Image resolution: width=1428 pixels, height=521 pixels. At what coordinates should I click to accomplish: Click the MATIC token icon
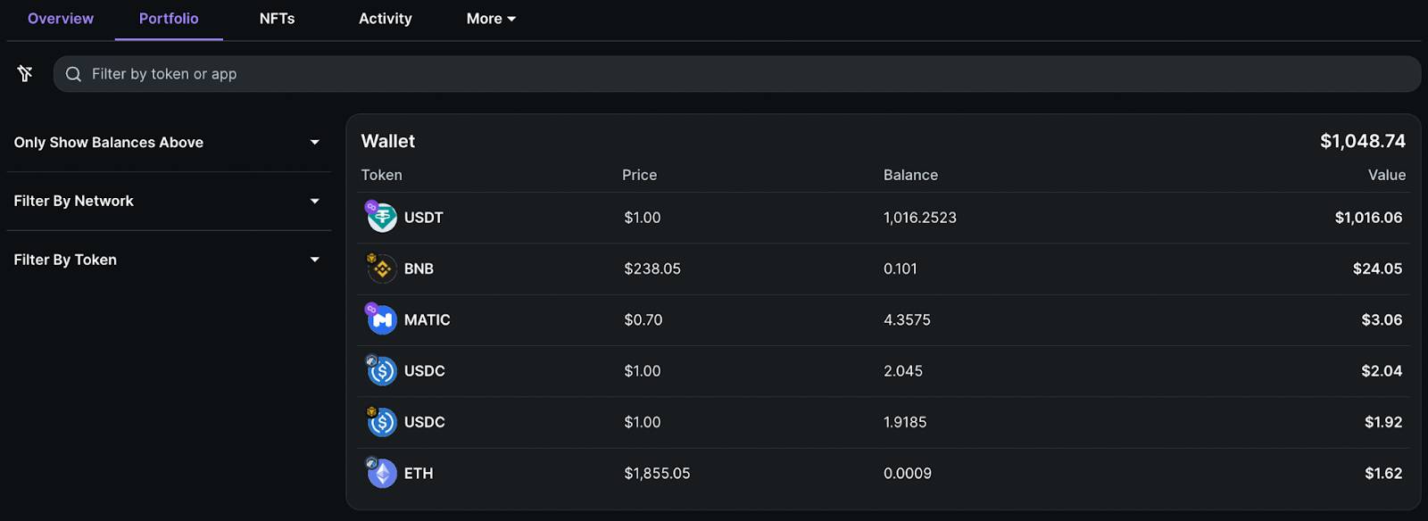pyautogui.click(x=382, y=319)
